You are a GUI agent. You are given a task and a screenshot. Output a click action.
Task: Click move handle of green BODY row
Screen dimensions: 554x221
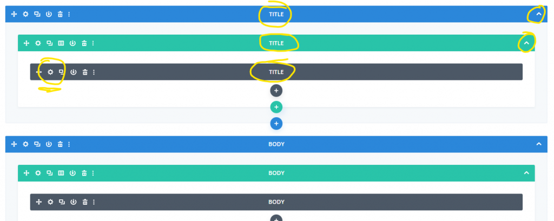click(x=26, y=173)
